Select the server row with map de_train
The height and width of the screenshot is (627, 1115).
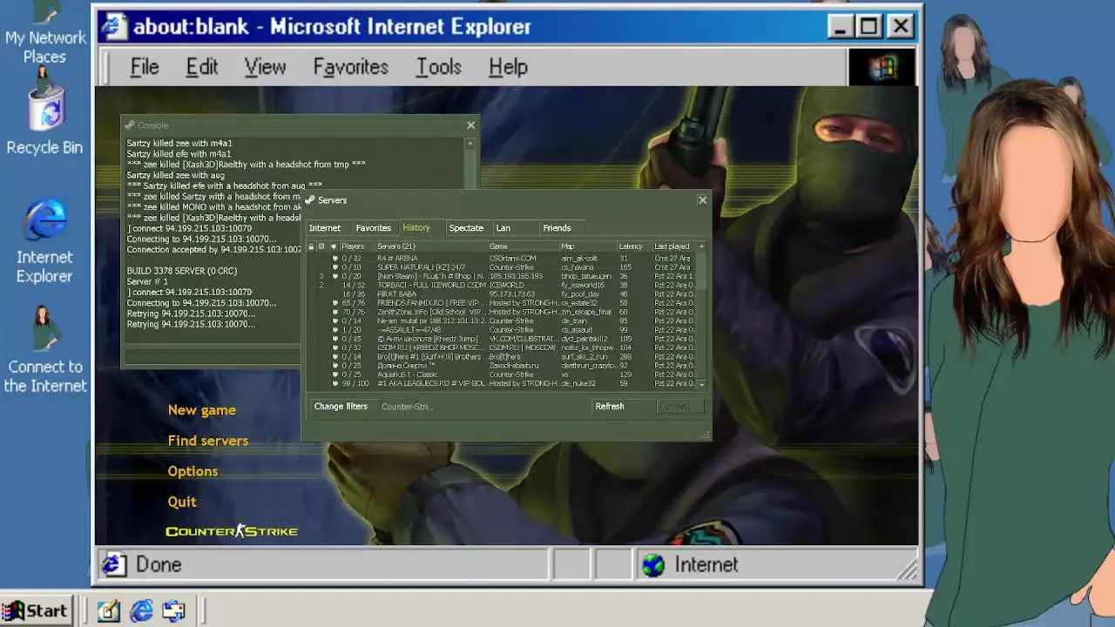[502, 321]
